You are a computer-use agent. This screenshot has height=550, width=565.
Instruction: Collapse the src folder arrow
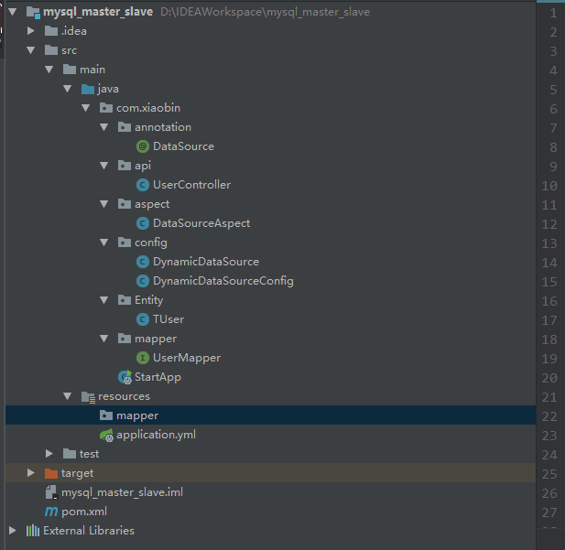31,50
